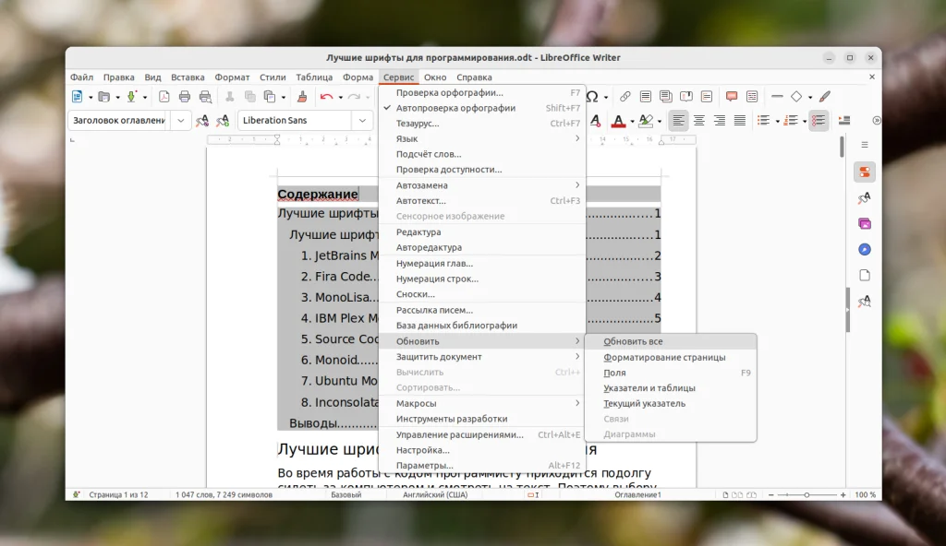
Task: Open the Navigator panel in the sidebar
Action: pyautogui.click(x=865, y=249)
